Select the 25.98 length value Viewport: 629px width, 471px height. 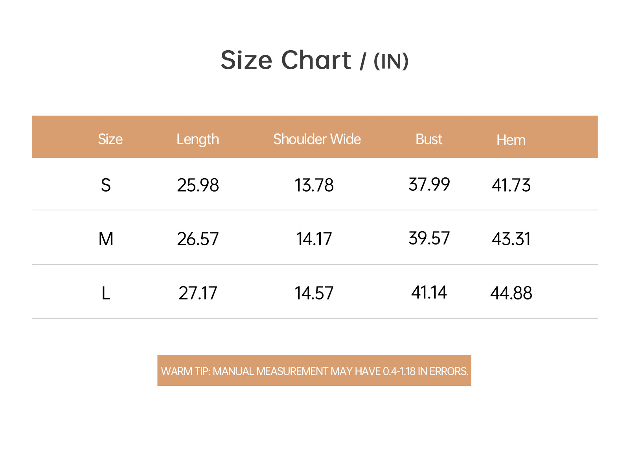pos(198,185)
